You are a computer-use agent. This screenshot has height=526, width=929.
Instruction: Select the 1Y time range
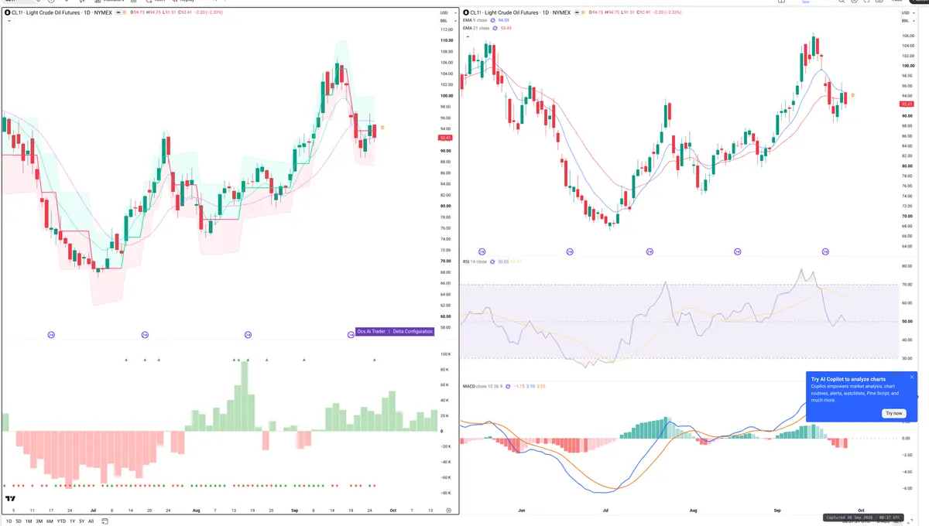72,521
